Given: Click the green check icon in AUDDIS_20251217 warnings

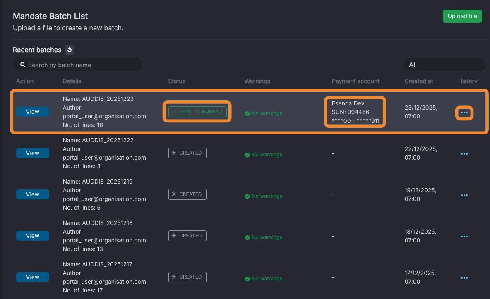Looking at the screenshot, I should (x=247, y=279).
